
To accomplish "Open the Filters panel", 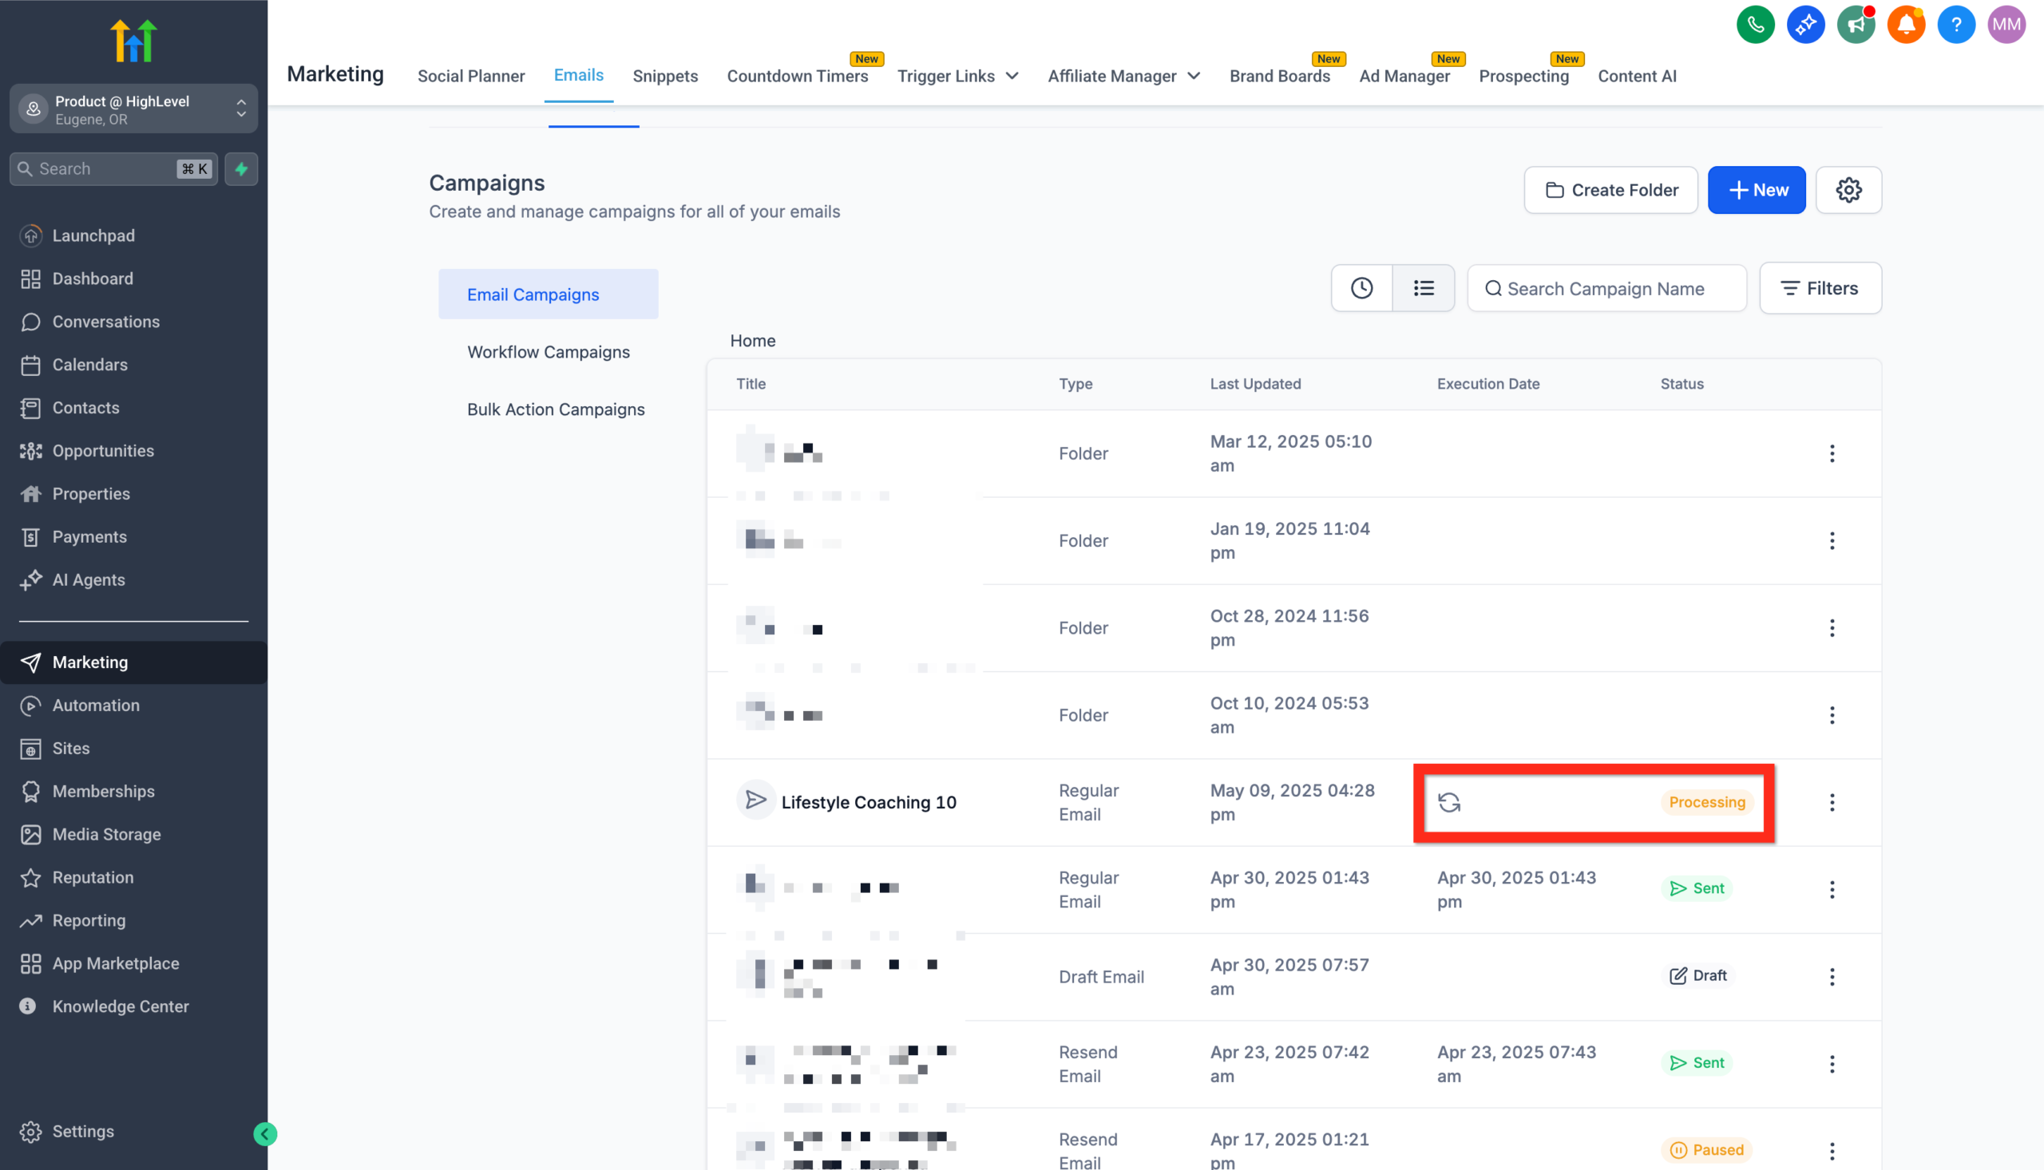I will point(1820,287).
